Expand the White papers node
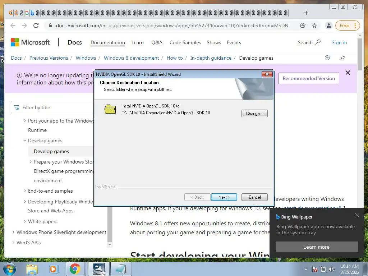 coord(25,221)
